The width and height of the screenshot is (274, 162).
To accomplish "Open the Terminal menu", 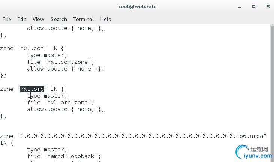I will pyautogui.click(x=83, y=19).
